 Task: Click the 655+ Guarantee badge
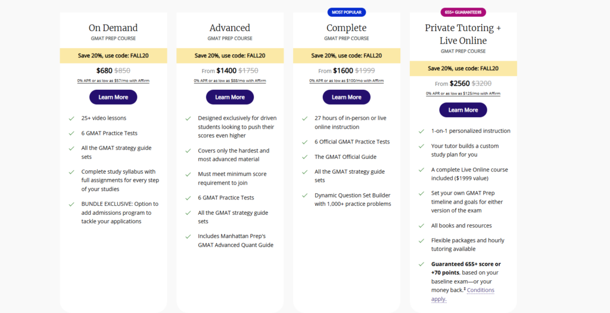pyautogui.click(x=463, y=12)
